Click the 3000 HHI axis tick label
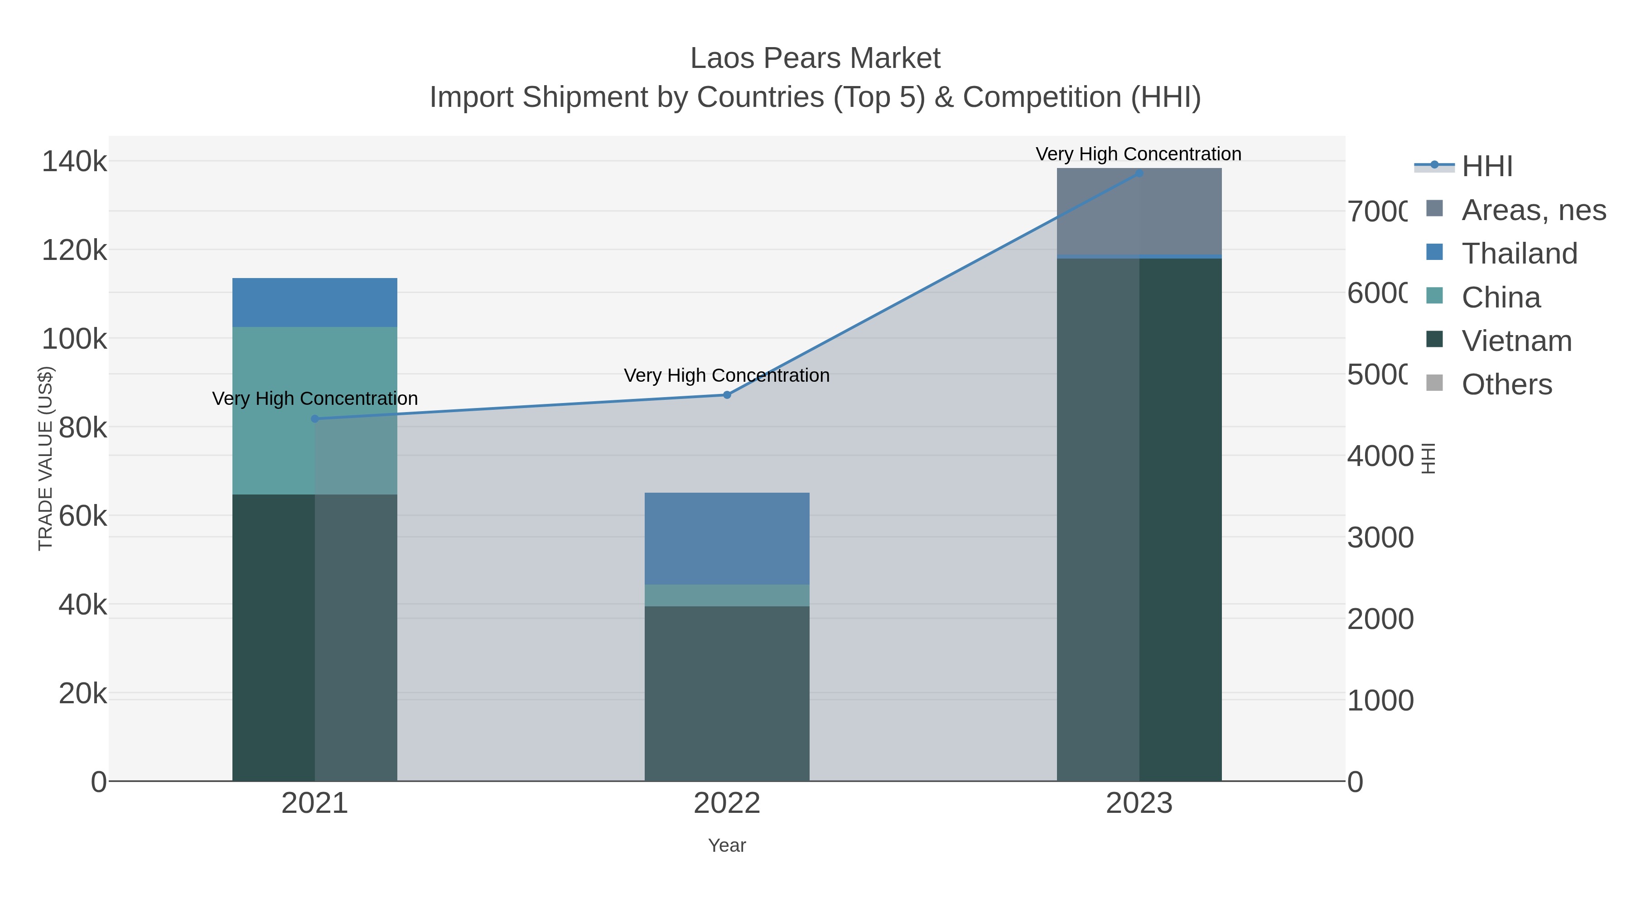Image resolution: width=1631 pixels, height=917 pixels. click(1381, 538)
